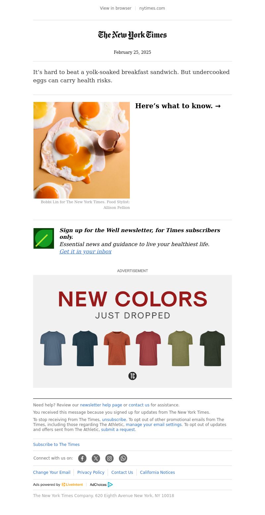Open the WhatsApp social icon

coord(123,458)
